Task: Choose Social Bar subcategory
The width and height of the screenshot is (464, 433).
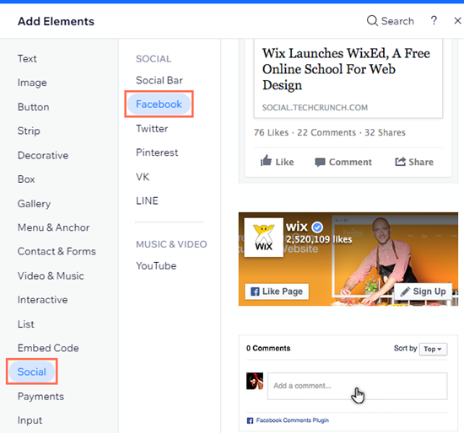Action: point(159,80)
